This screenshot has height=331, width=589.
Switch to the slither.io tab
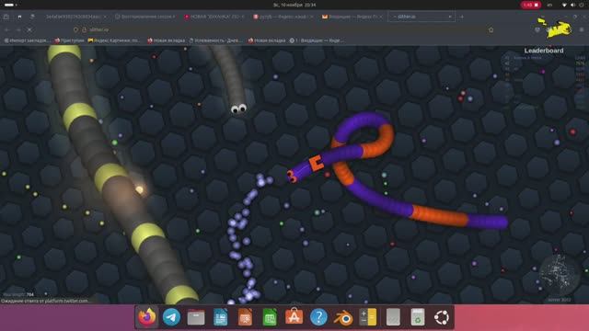[422, 17]
